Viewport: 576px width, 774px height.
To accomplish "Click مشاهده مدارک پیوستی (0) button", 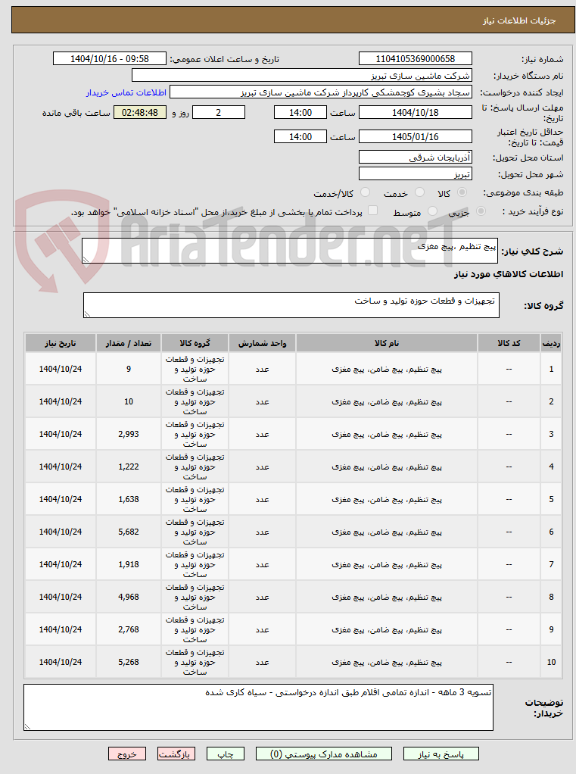I will click(x=323, y=754).
